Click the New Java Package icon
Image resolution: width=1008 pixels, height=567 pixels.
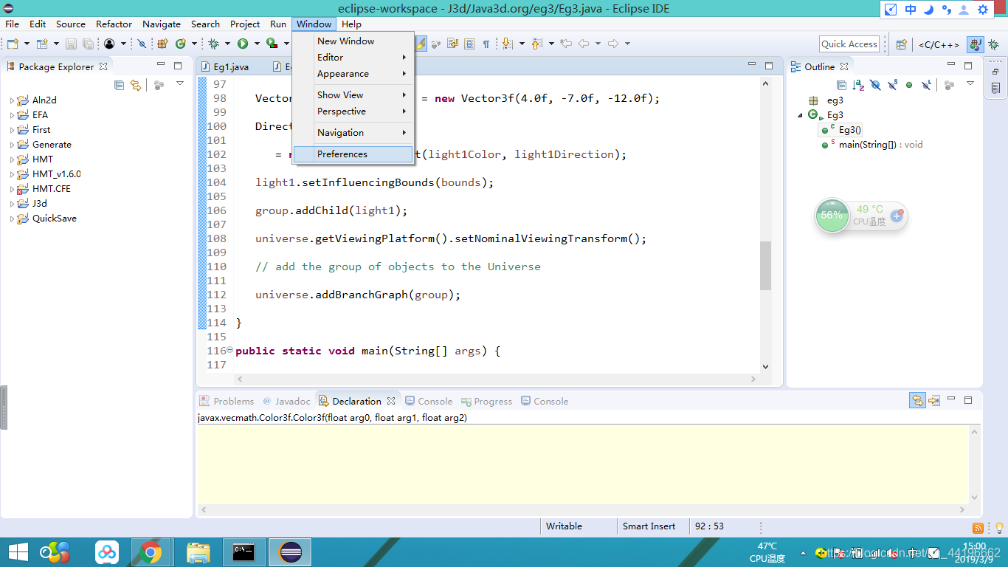162,44
